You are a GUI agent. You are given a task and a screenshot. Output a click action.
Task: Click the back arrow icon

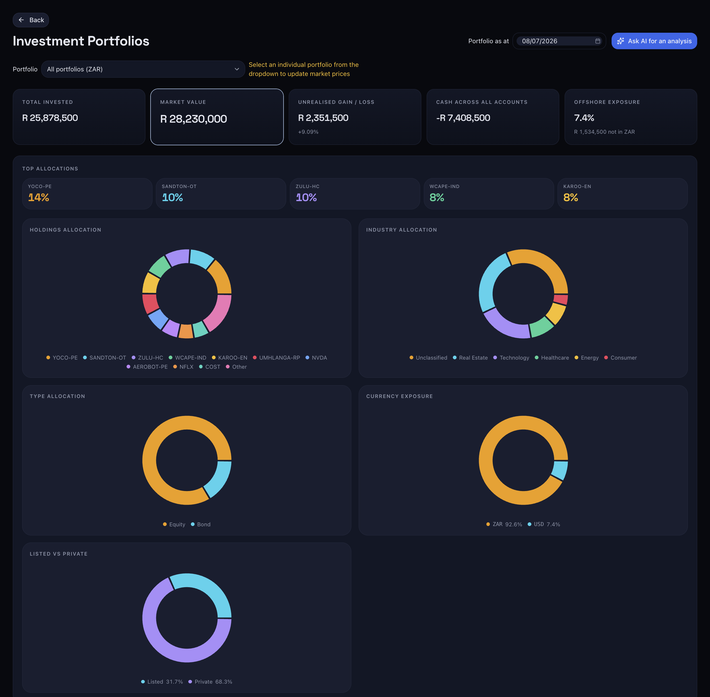point(21,20)
